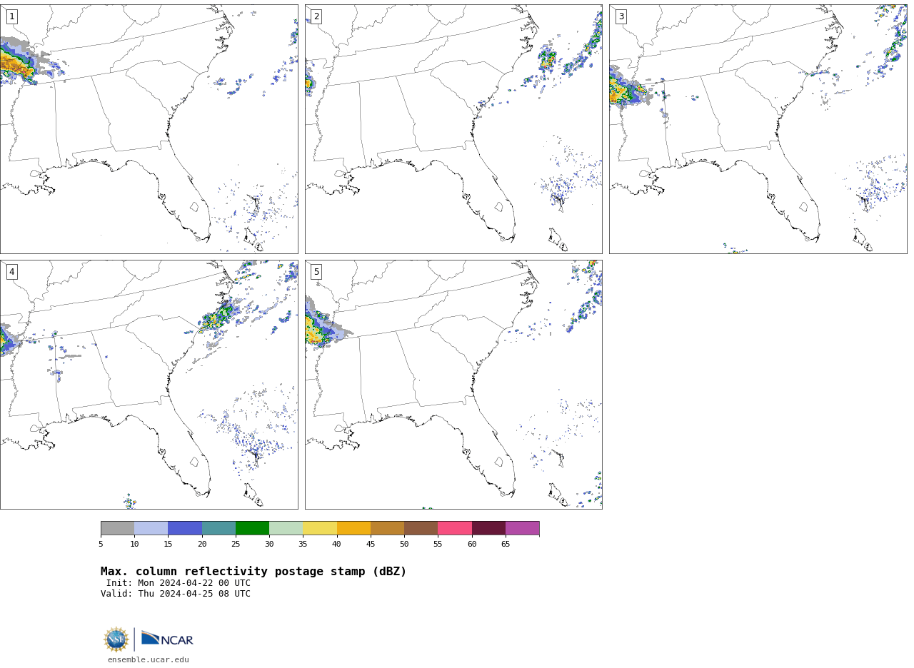This screenshot has height=668, width=914.
Task: Click the colorbar tick label 35
Action: (x=303, y=545)
